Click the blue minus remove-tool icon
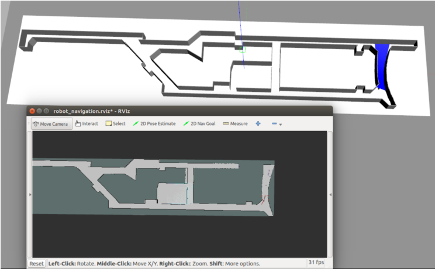 (x=274, y=124)
